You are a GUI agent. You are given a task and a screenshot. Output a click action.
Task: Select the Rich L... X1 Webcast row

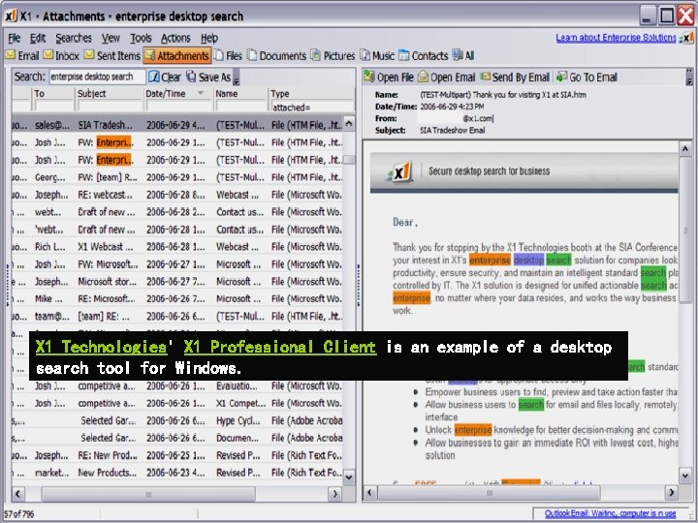pos(177,246)
